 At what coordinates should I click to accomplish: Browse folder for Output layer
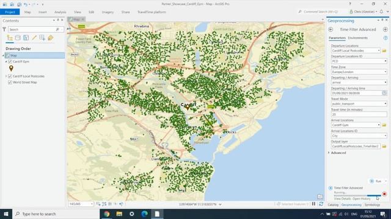point(384,147)
